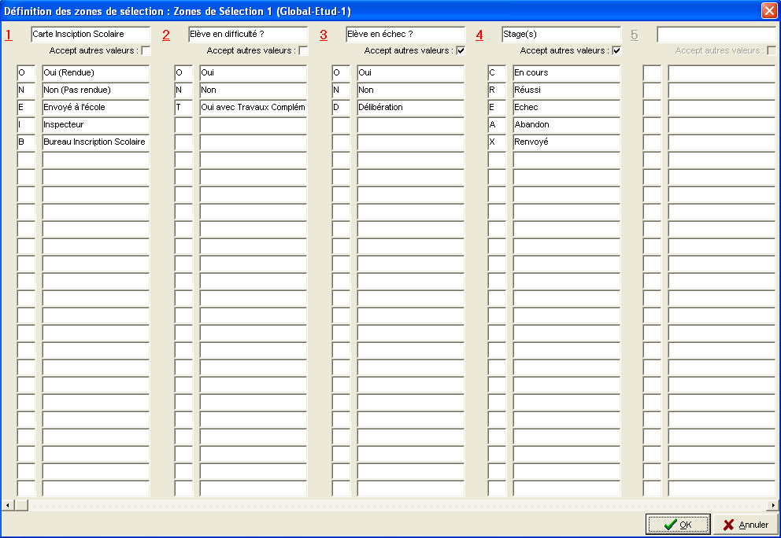This screenshot has height=538, width=781.
Task: Click the 'Renvoyé' value field
Action: pyautogui.click(x=566, y=142)
